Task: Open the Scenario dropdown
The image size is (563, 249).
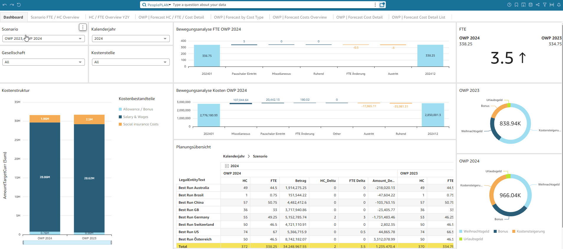Action: pyautogui.click(x=44, y=39)
